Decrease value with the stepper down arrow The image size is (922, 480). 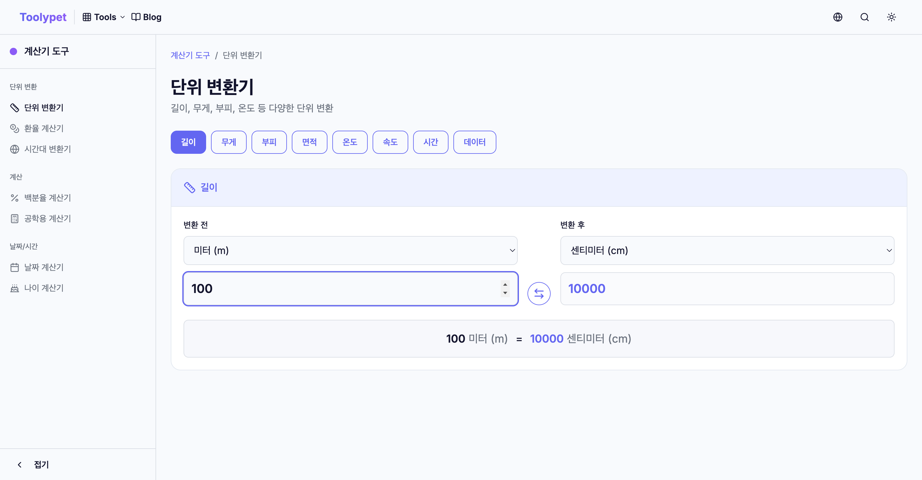point(505,293)
